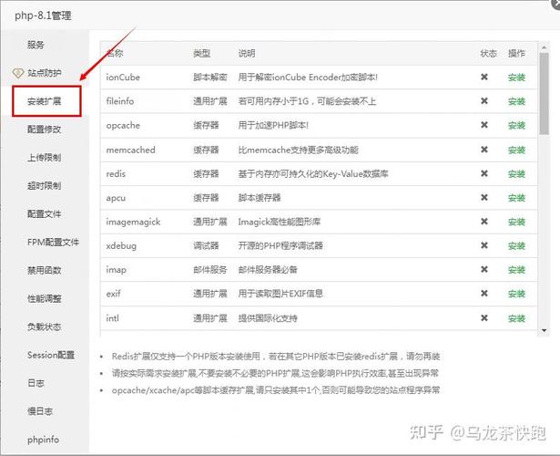Image resolution: width=560 pixels, height=456 pixels.
Task: Click the intl extension name
Action: click(113, 318)
